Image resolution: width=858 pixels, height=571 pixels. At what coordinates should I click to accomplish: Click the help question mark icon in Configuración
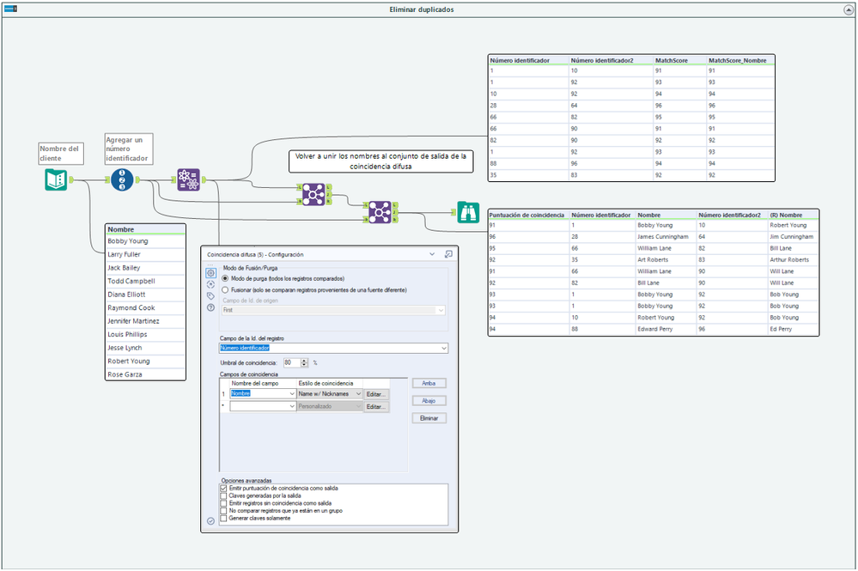click(x=210, y=307)
